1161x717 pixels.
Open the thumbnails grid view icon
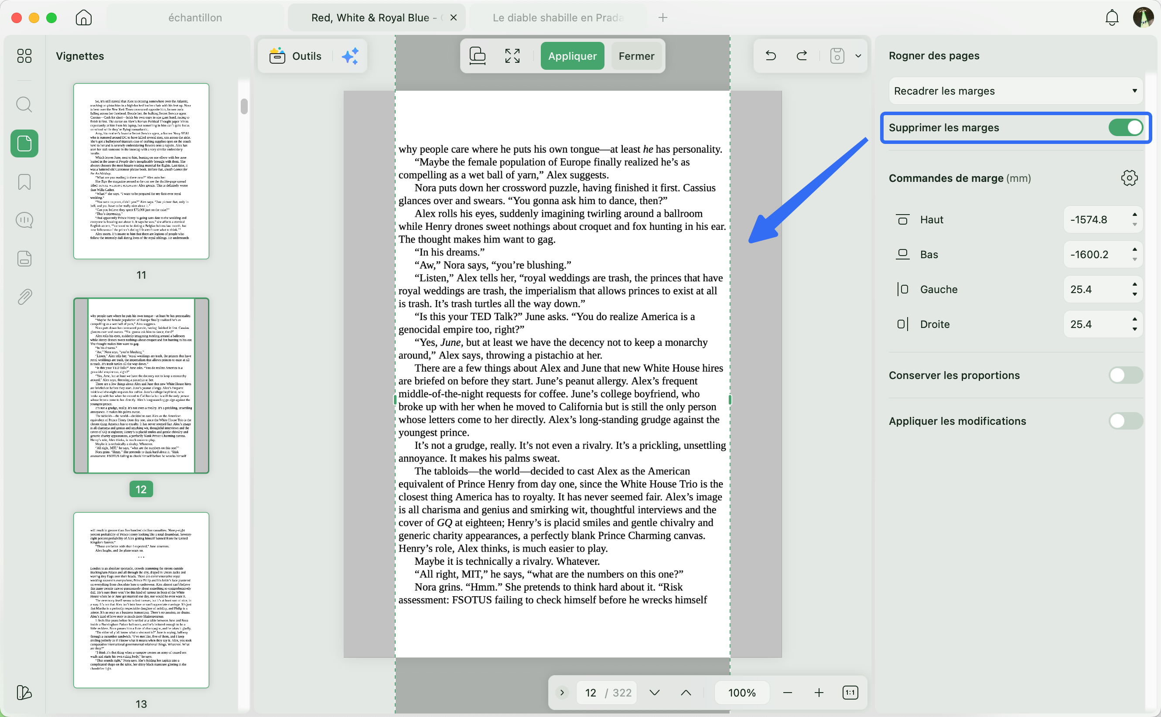click(24, 55)
